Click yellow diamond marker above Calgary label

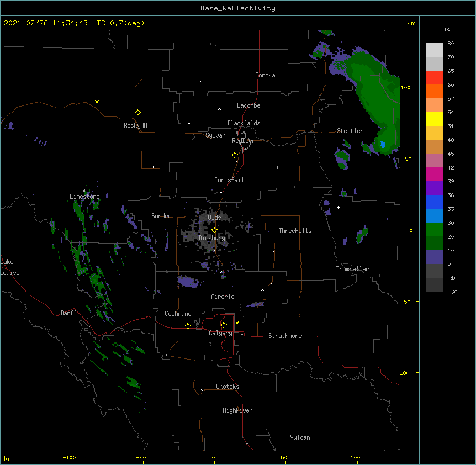[224, 325]
